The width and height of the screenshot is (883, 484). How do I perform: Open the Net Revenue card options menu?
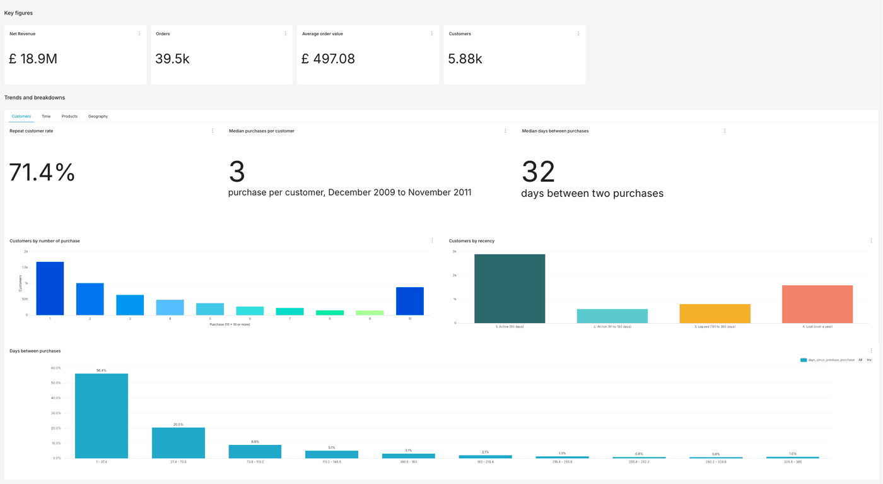139,34
